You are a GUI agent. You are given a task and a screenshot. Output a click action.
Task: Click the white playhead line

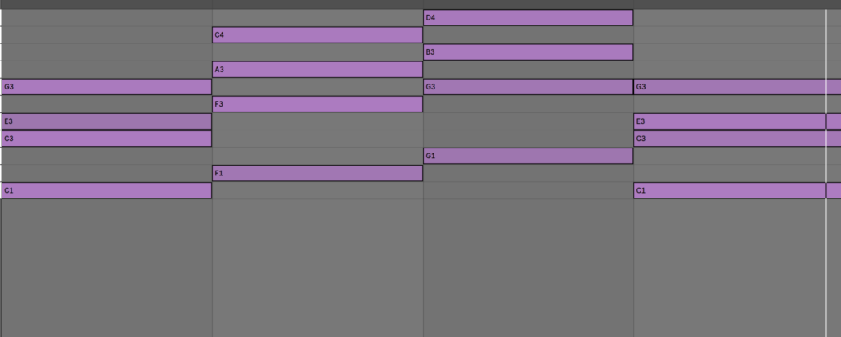826,246
